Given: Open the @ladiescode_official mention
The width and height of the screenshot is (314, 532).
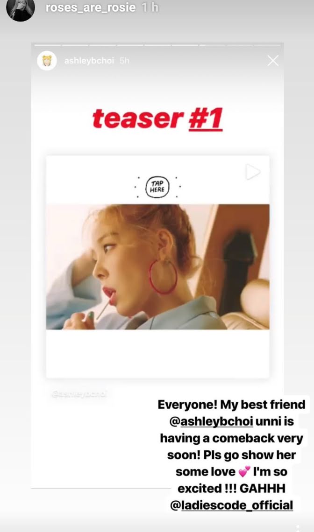Looking at the screenshot, I should (x=231, y=505).
